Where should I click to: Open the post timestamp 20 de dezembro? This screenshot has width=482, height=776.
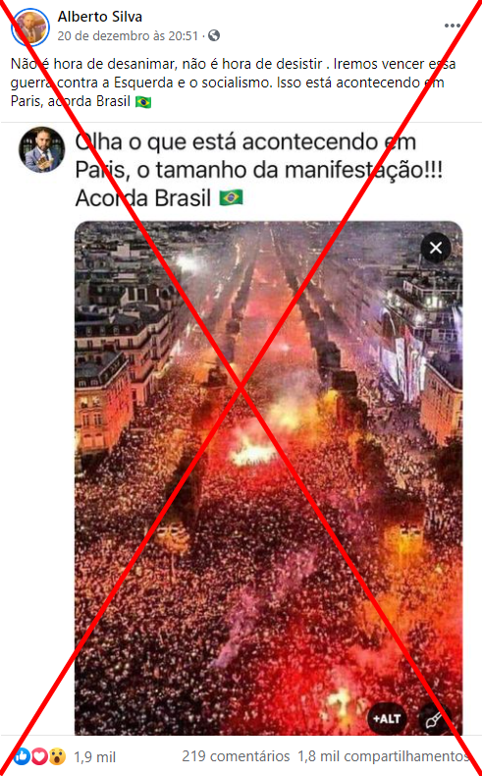128,35
